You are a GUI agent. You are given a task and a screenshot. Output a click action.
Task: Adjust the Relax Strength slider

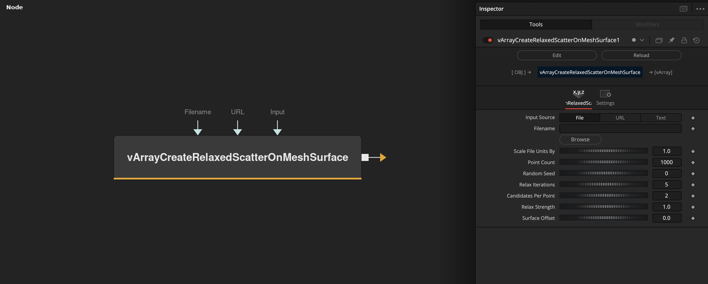(604, 207)
